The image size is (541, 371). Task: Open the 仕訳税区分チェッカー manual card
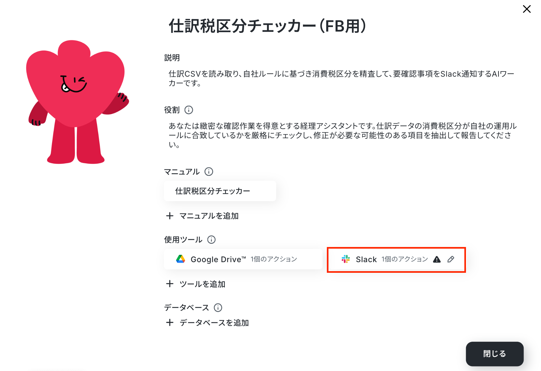(220, 191)
